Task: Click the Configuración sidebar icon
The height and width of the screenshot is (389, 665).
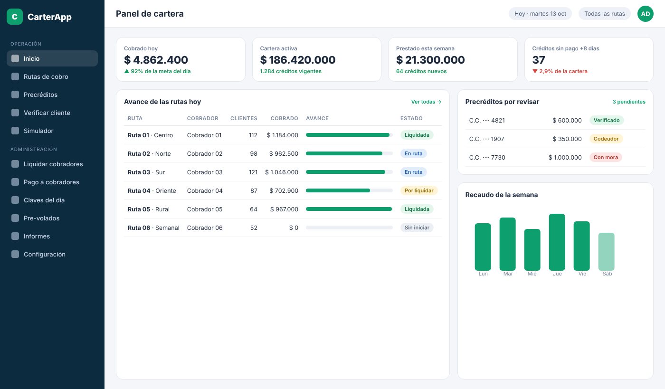Action: [x=15, y=254]
